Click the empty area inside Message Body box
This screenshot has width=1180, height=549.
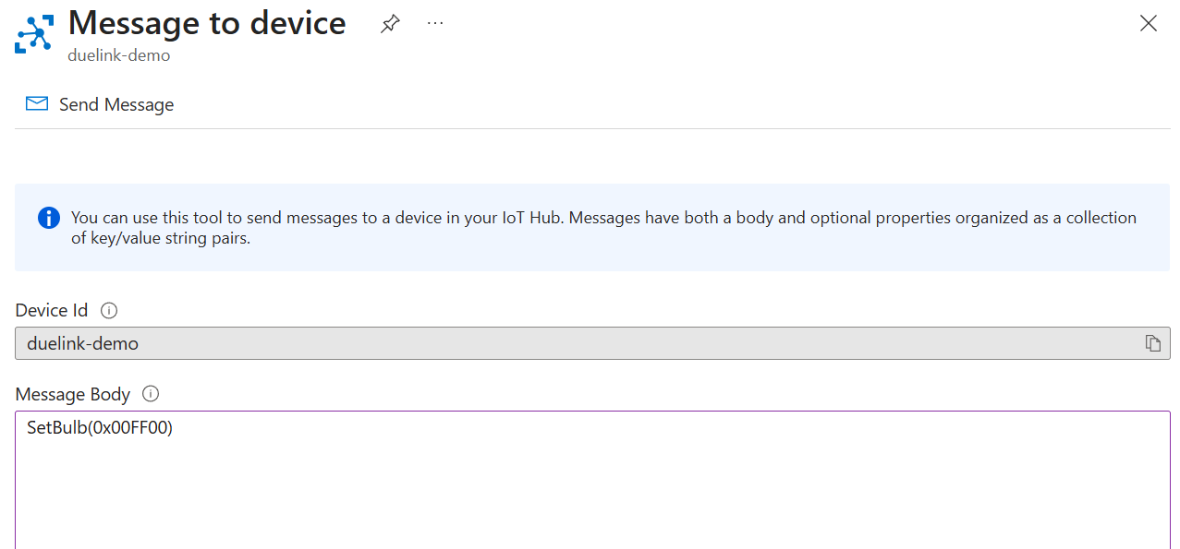(591, 494)
